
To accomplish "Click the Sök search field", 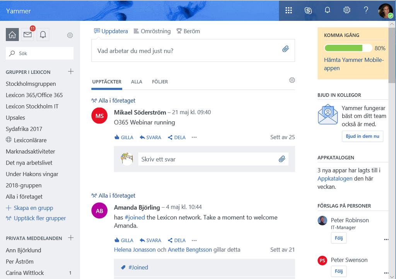I will (x=40, y=53).
